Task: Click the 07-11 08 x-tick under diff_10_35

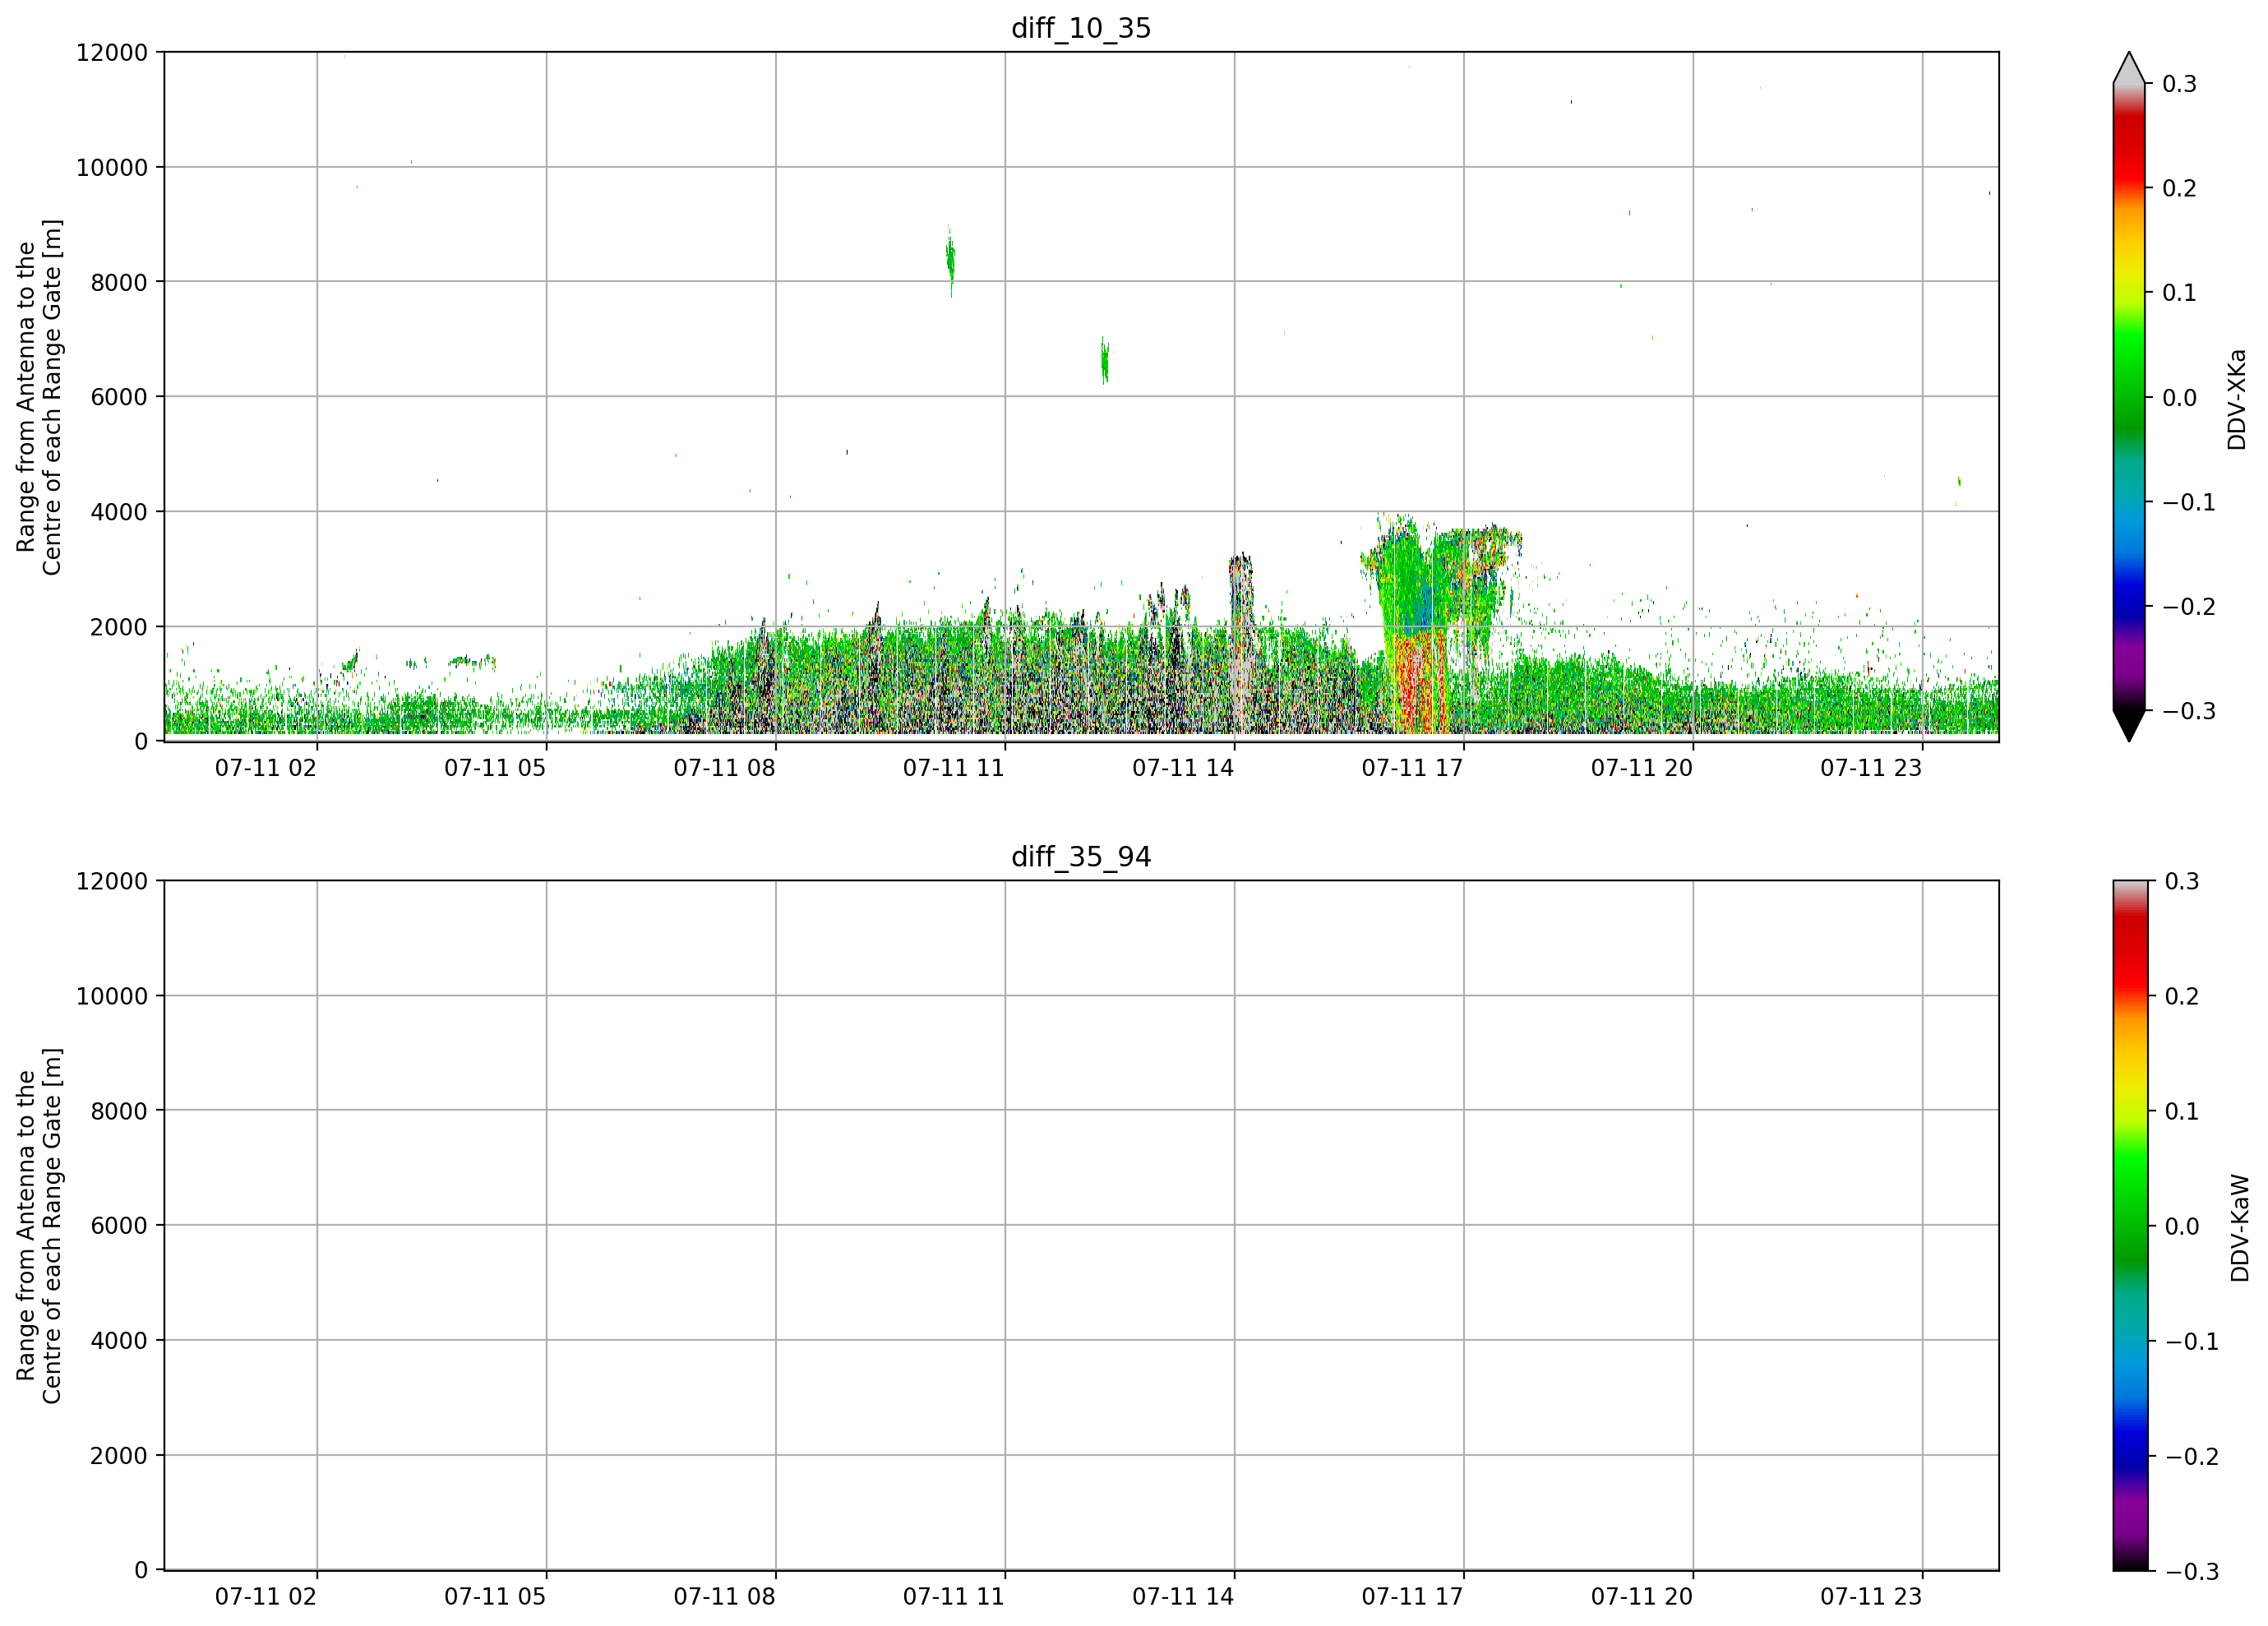Action: tap(724, 768)
